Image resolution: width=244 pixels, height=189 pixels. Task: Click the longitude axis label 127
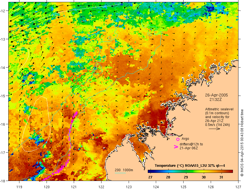238,187
